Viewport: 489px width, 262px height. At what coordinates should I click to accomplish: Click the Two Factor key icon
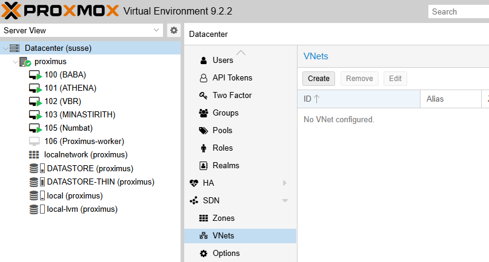point(204,96)
